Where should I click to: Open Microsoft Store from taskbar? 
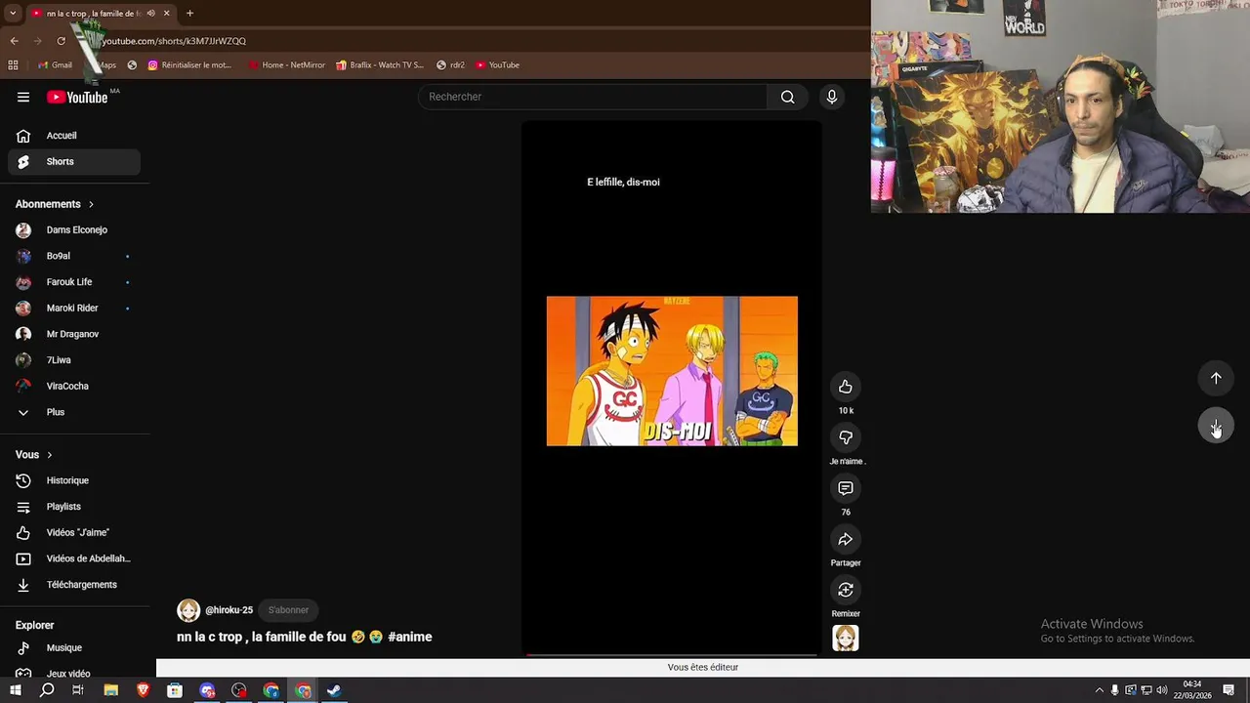pyautogui.click(x=175, y=690)
